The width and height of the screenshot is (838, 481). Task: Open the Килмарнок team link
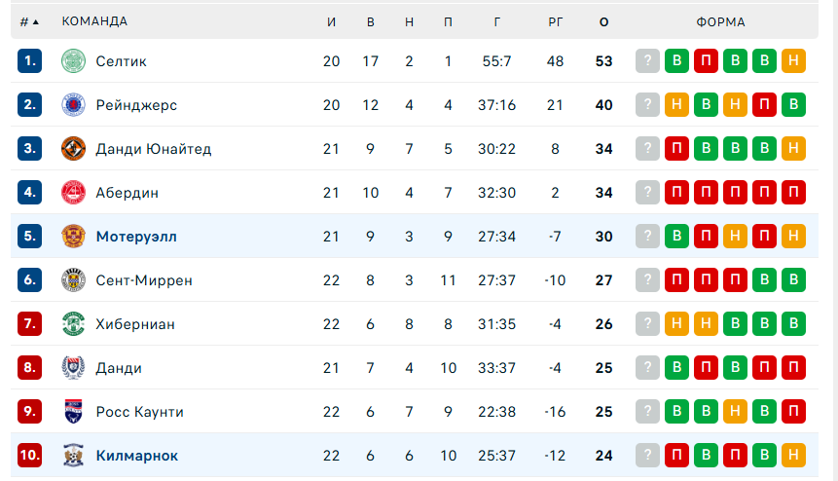pos(136,456)
